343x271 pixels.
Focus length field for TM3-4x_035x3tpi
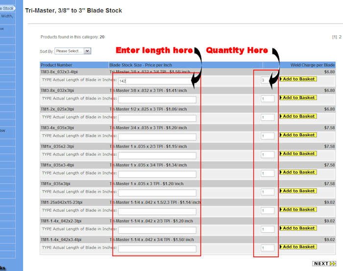(157, 137)
